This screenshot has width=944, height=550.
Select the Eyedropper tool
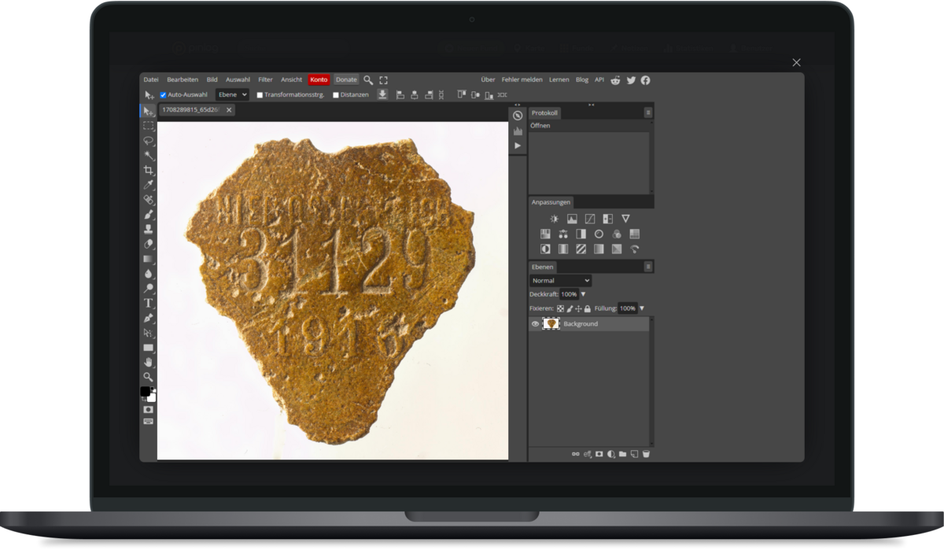pyautogui.click(x=148, y=185)
